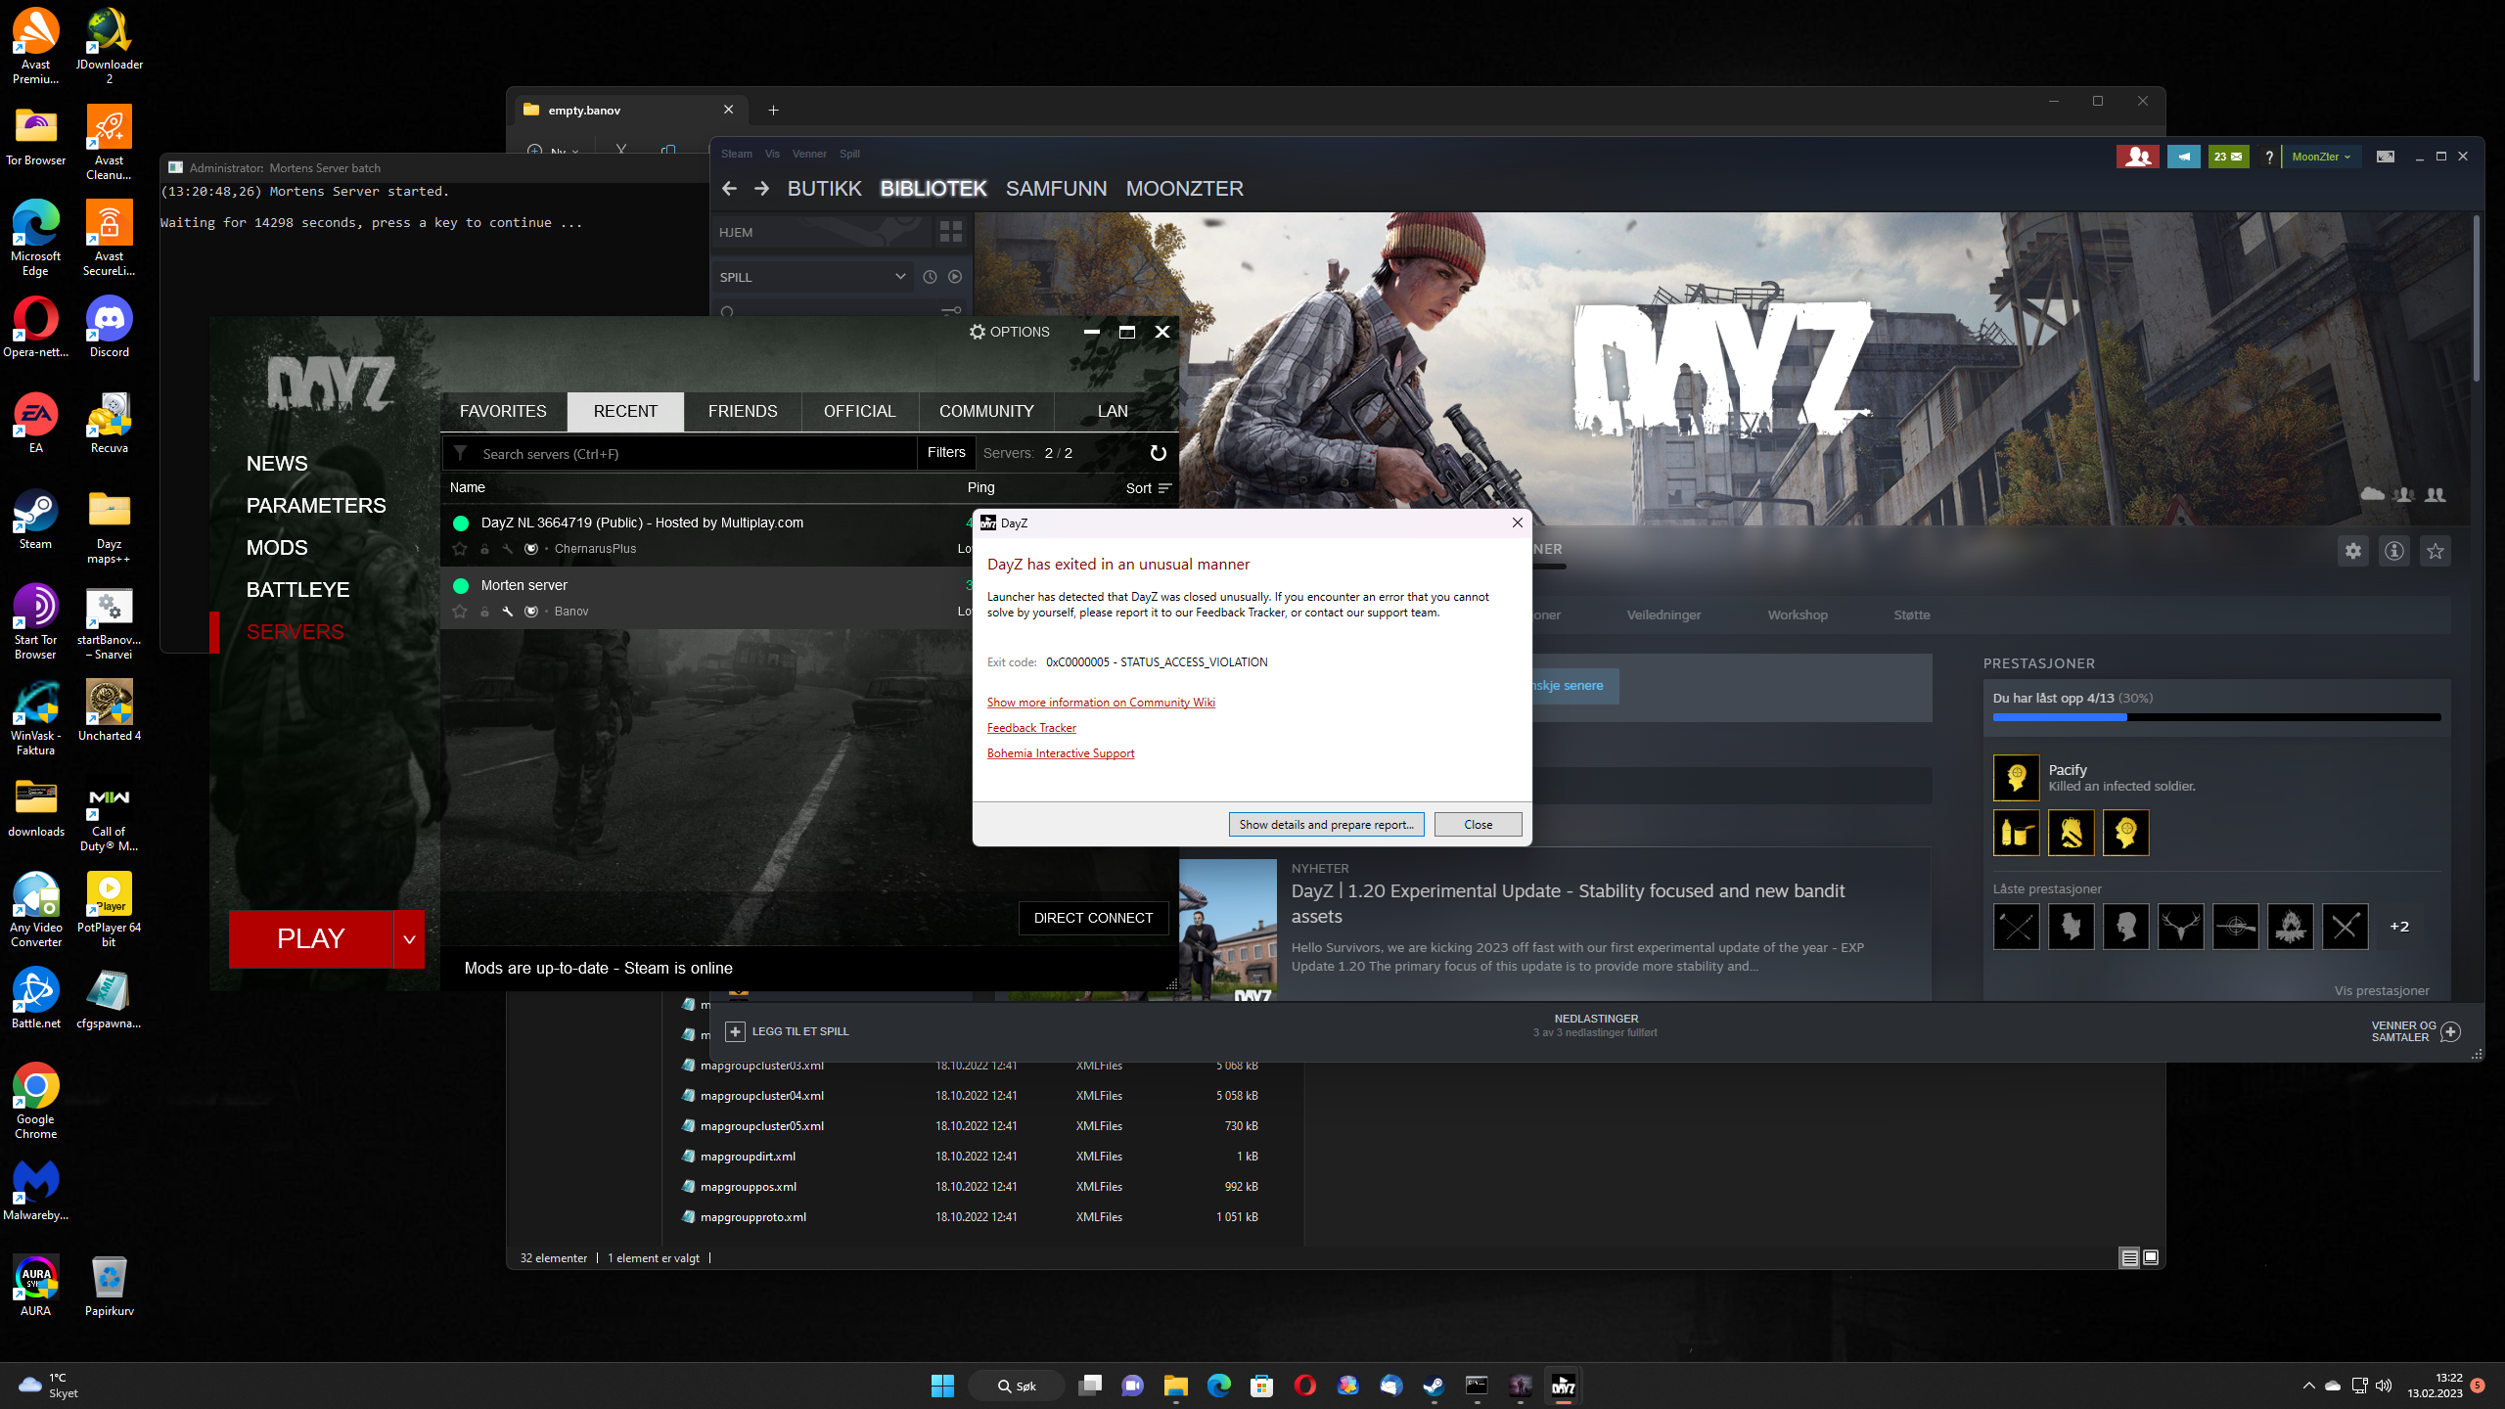Go to PARAMETERS in launcher sidebar

316,506
